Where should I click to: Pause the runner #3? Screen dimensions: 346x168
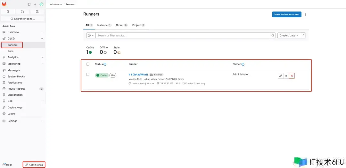pos(286,76)
